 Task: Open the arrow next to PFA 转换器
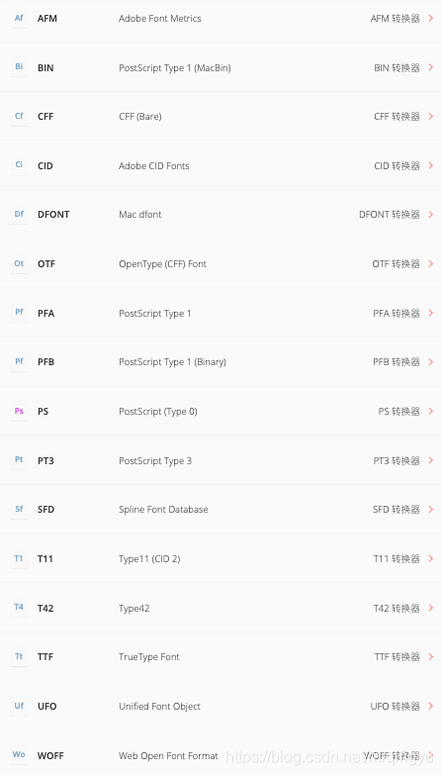[431, 313]
